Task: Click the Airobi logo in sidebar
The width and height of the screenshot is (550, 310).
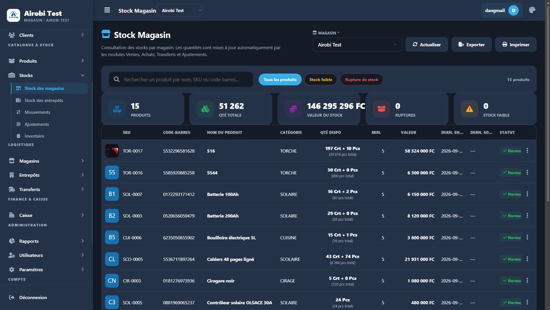Action: (x=13, y=15)
